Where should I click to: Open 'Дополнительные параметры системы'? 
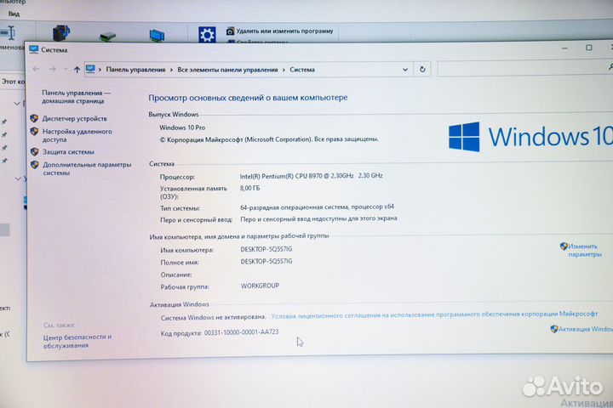point(87,168)
